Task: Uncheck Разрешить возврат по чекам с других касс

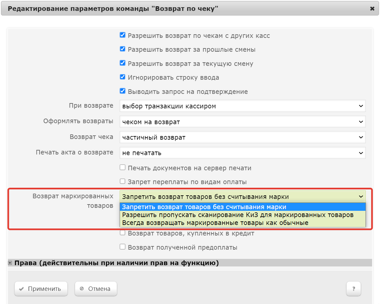Action: [123, 35]
